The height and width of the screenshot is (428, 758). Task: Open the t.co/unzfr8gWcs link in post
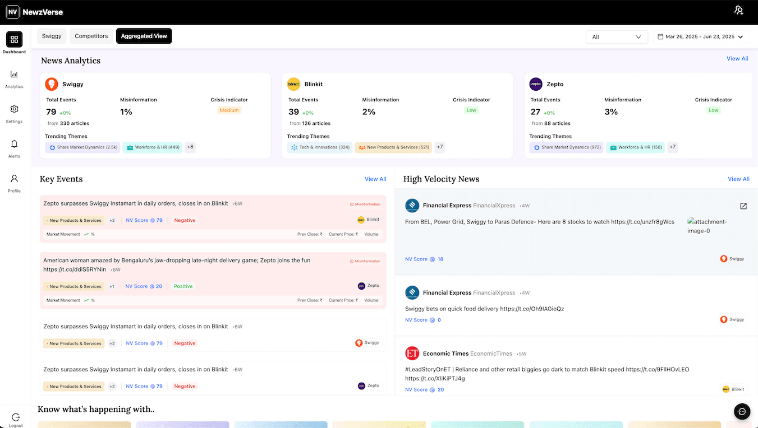(x=643, y=222)
